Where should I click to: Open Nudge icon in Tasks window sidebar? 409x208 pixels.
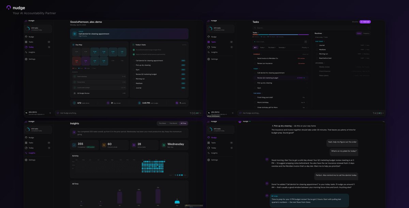point(209,37)
